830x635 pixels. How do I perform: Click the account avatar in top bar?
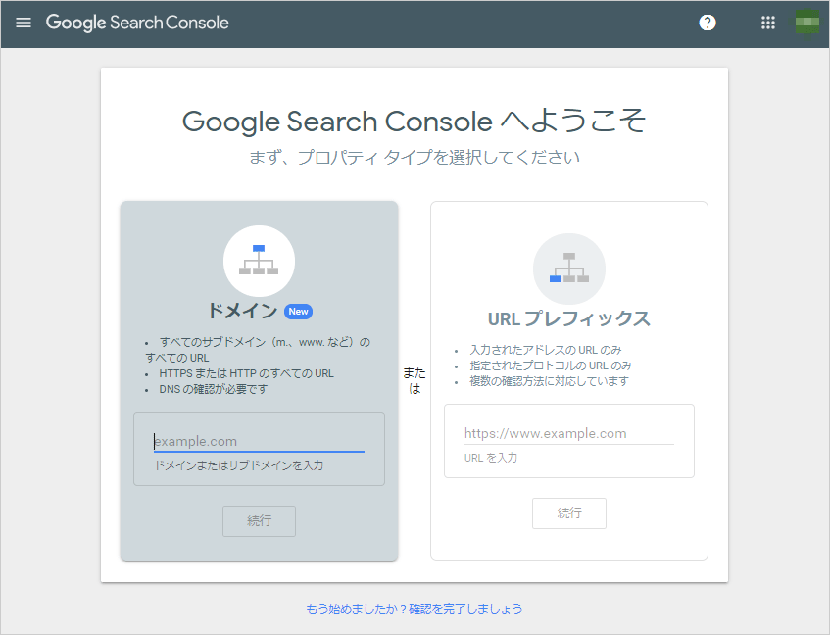point(806,21)
